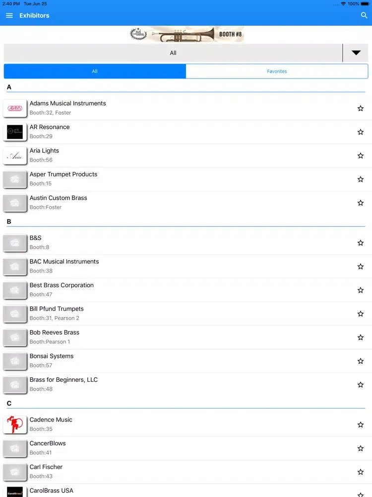Star Asper Trumpet Products

coord(361,179)
